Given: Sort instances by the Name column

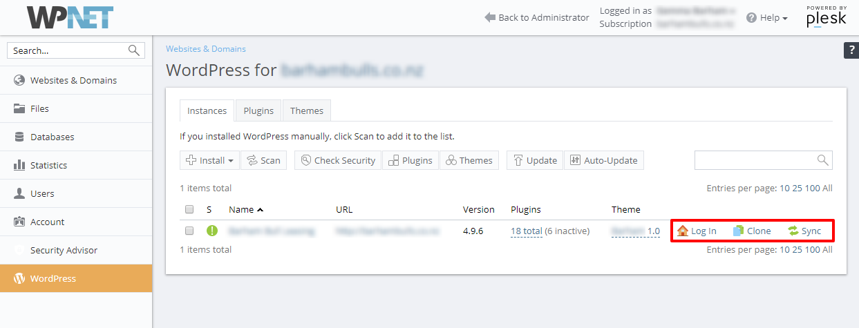Looking at the screenshot, I should [x=246, y=209].
